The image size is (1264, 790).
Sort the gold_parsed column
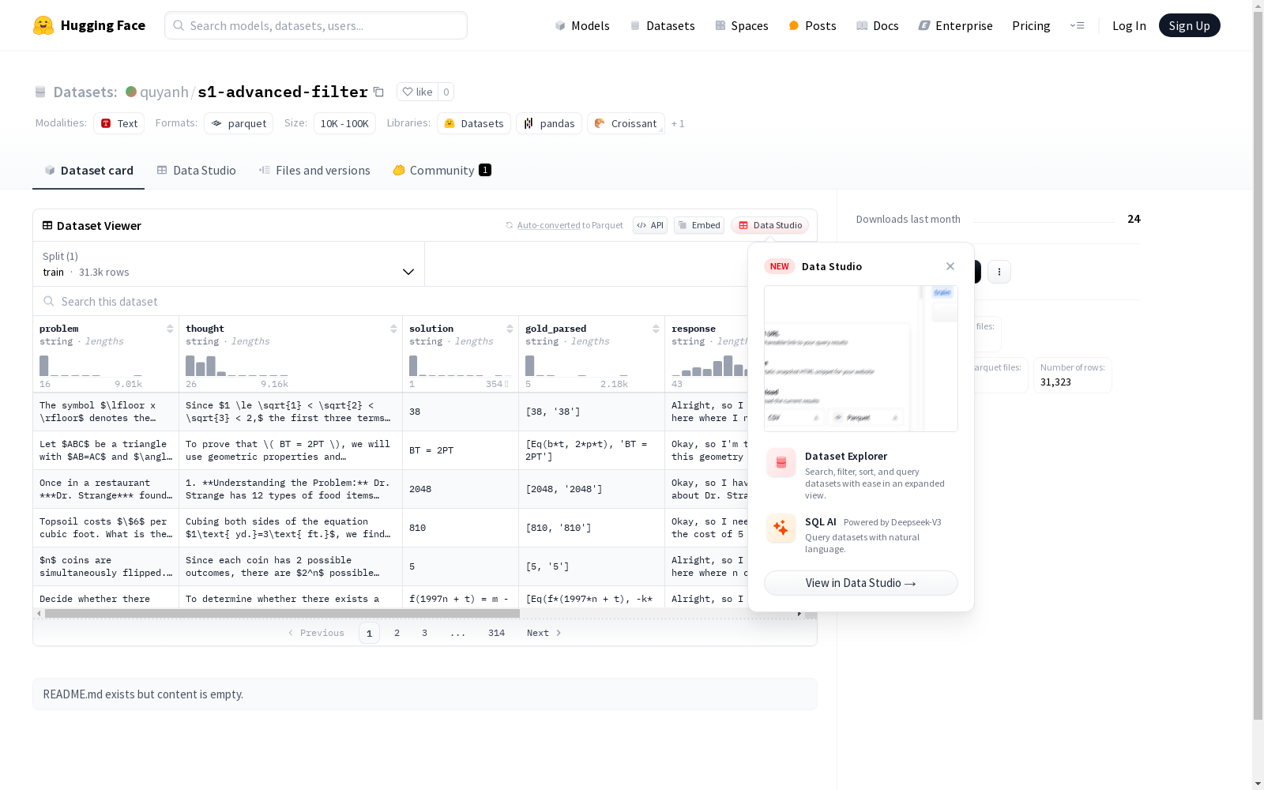tap(656, 329)
